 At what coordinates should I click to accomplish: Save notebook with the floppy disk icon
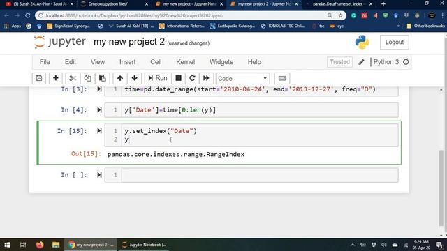tap(39, 78)
